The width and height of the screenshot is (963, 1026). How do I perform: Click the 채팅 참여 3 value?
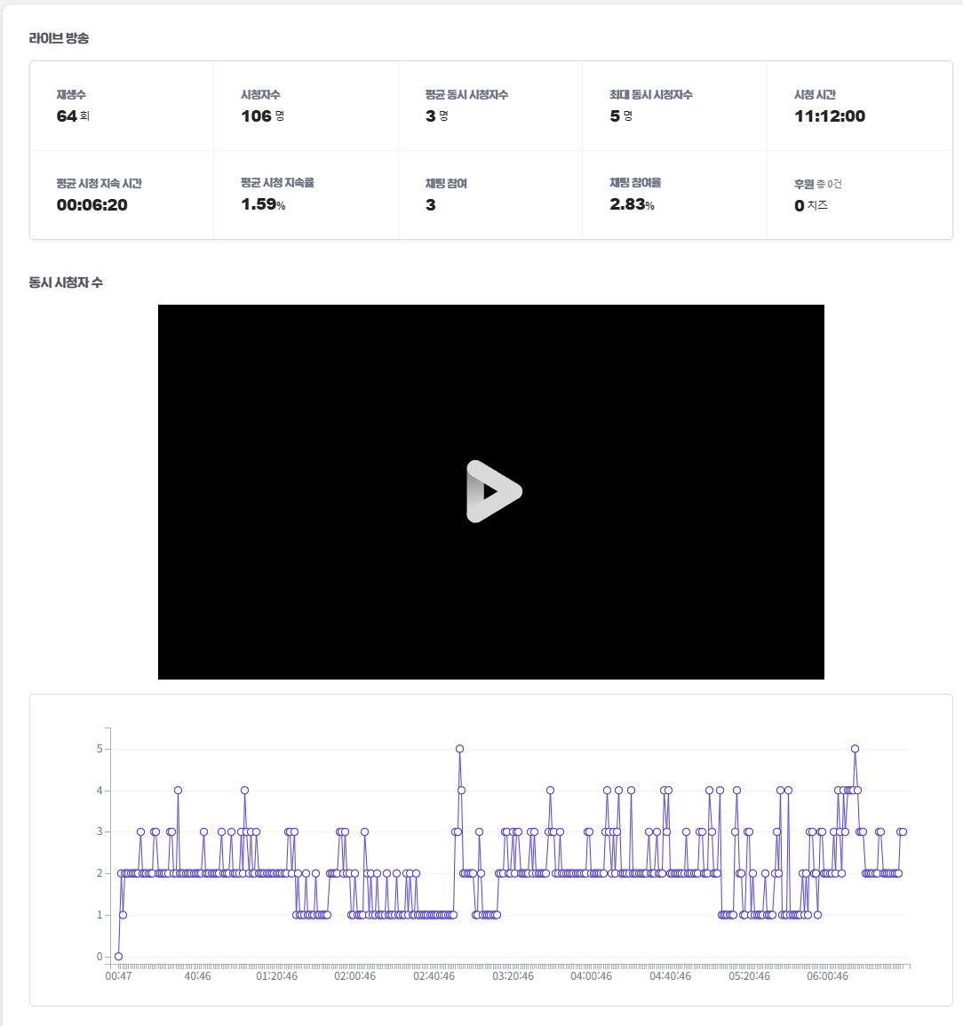(431, 205)
